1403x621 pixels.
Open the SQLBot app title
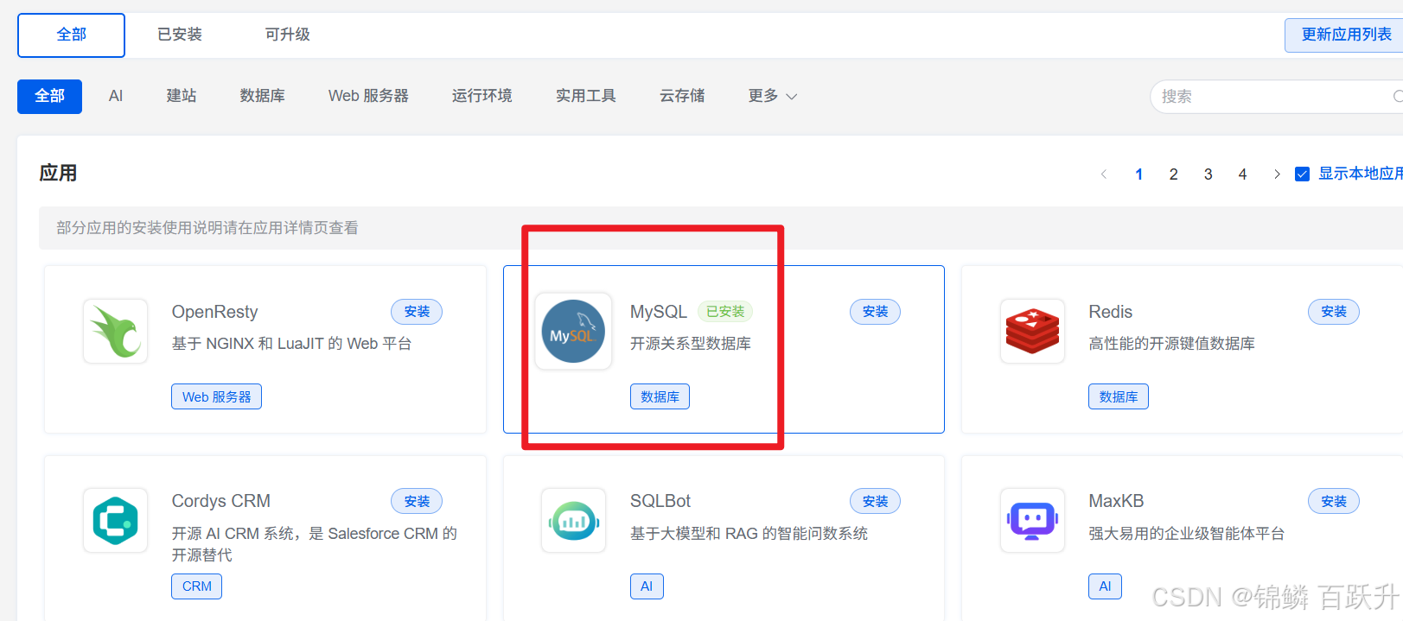pos(660,501)
